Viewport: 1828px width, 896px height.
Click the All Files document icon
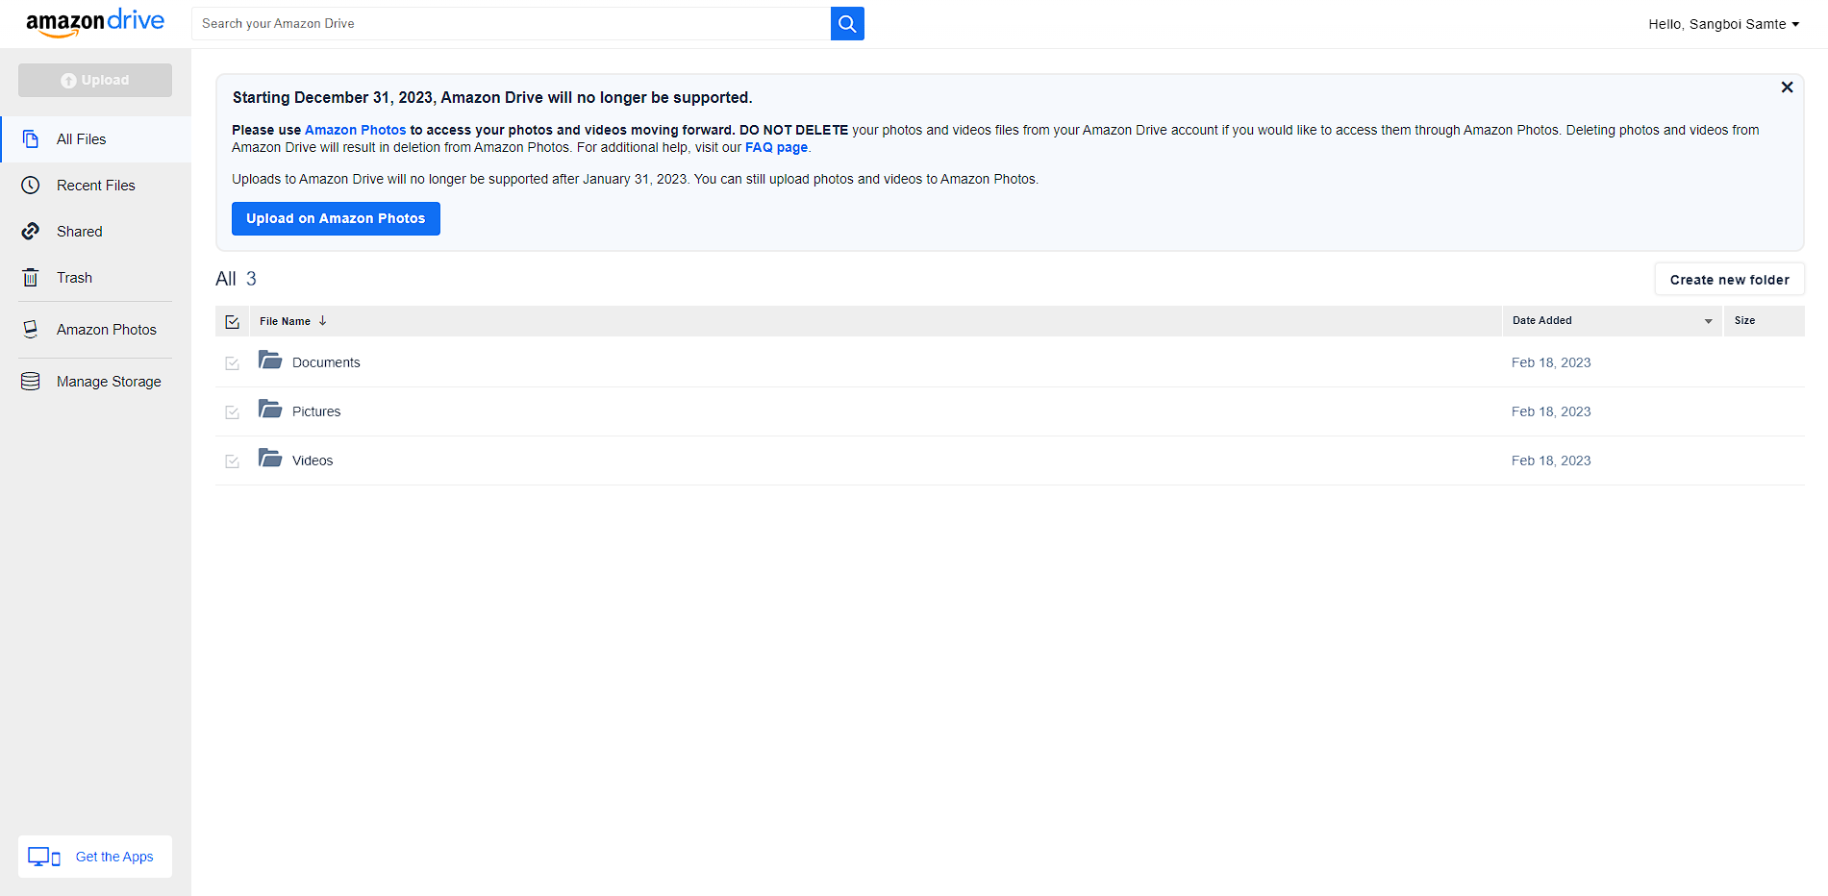pyautogui.click(x=31, y=139)
